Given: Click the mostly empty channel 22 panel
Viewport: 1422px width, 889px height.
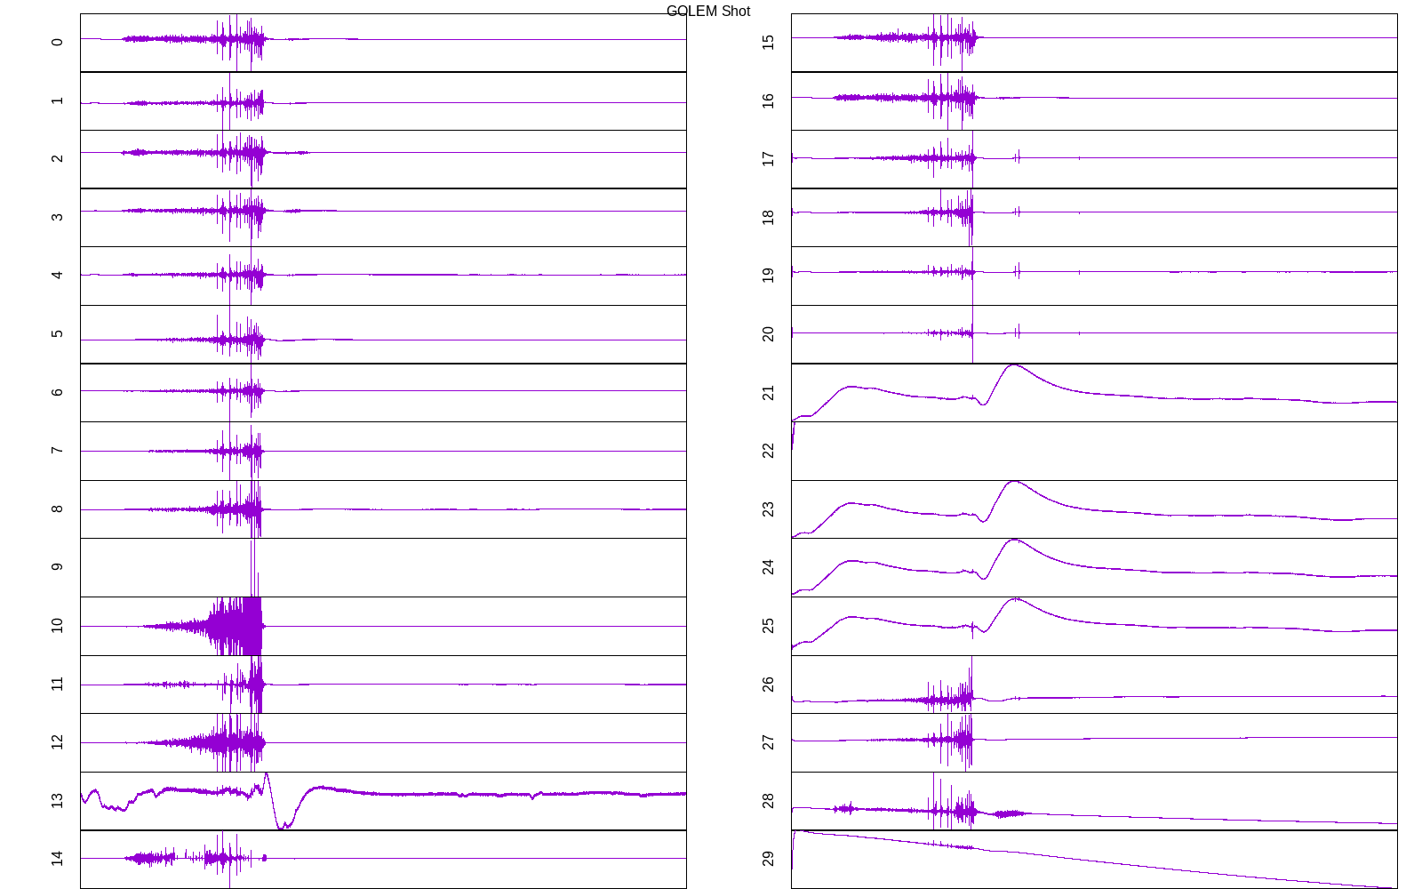Looking at the screenshot, I should (x=1094, y=451).
